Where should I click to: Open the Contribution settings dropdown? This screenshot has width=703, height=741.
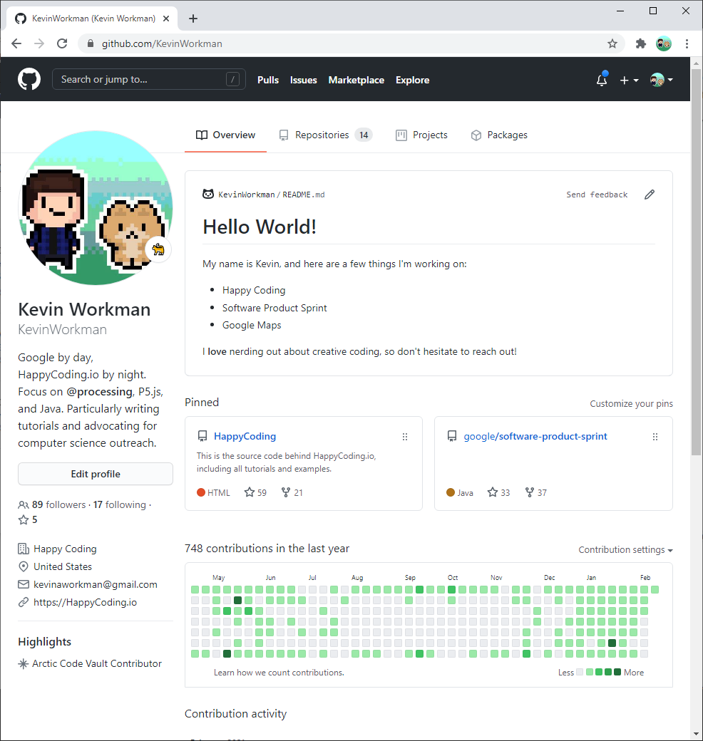coord(625,549)
